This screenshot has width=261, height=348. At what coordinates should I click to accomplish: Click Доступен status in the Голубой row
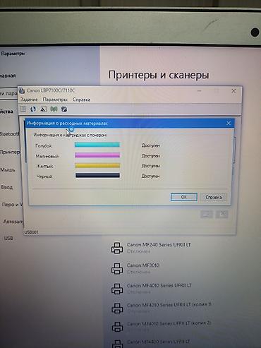(x=150, y=145)
